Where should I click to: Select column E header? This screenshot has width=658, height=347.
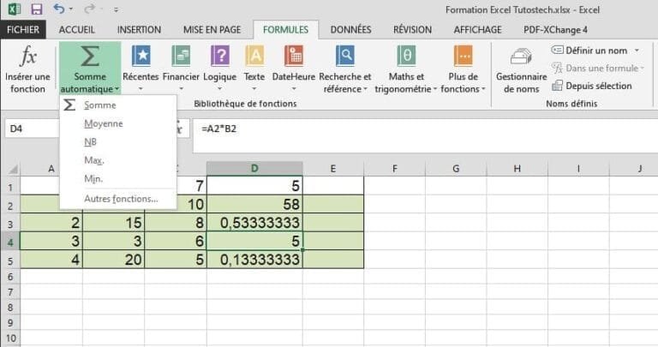coord(333,169)
